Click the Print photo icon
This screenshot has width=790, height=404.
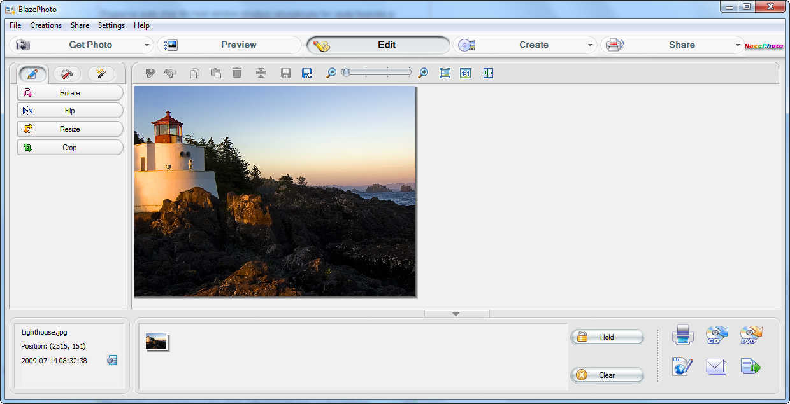(683, 335)
